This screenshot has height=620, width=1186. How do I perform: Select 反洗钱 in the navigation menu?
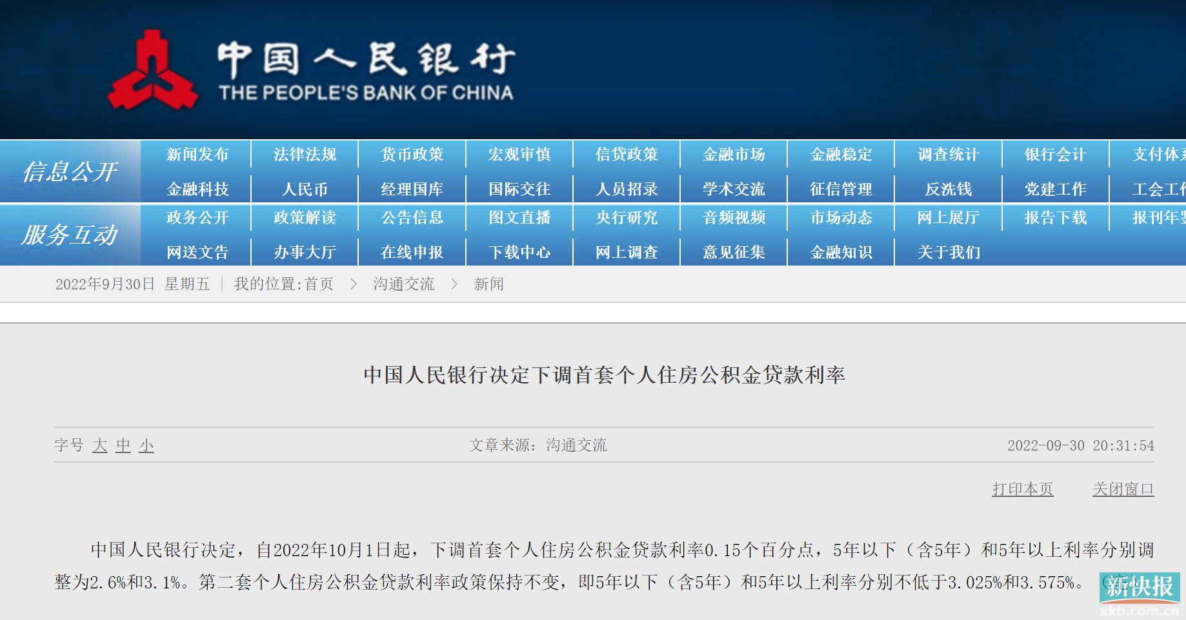[x=947, y=188]
